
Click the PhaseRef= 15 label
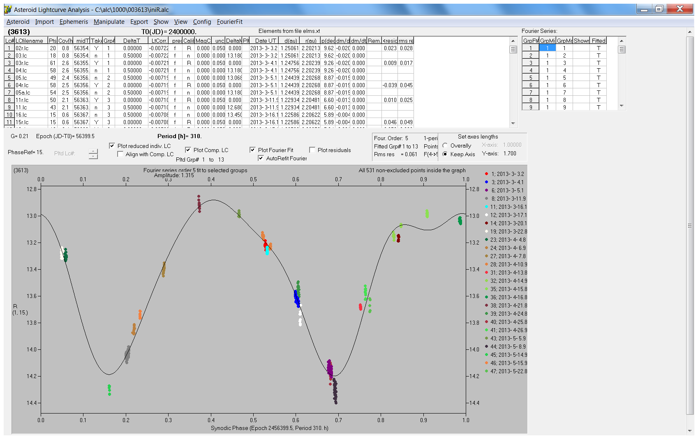25,152
